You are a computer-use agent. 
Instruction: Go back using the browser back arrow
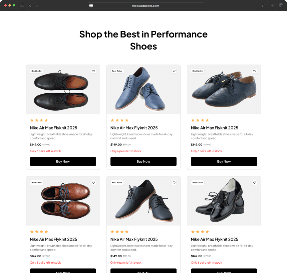[x=30, y=5]
